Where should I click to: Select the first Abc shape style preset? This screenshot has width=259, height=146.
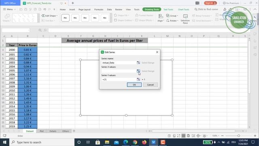(x=65, y=18)
